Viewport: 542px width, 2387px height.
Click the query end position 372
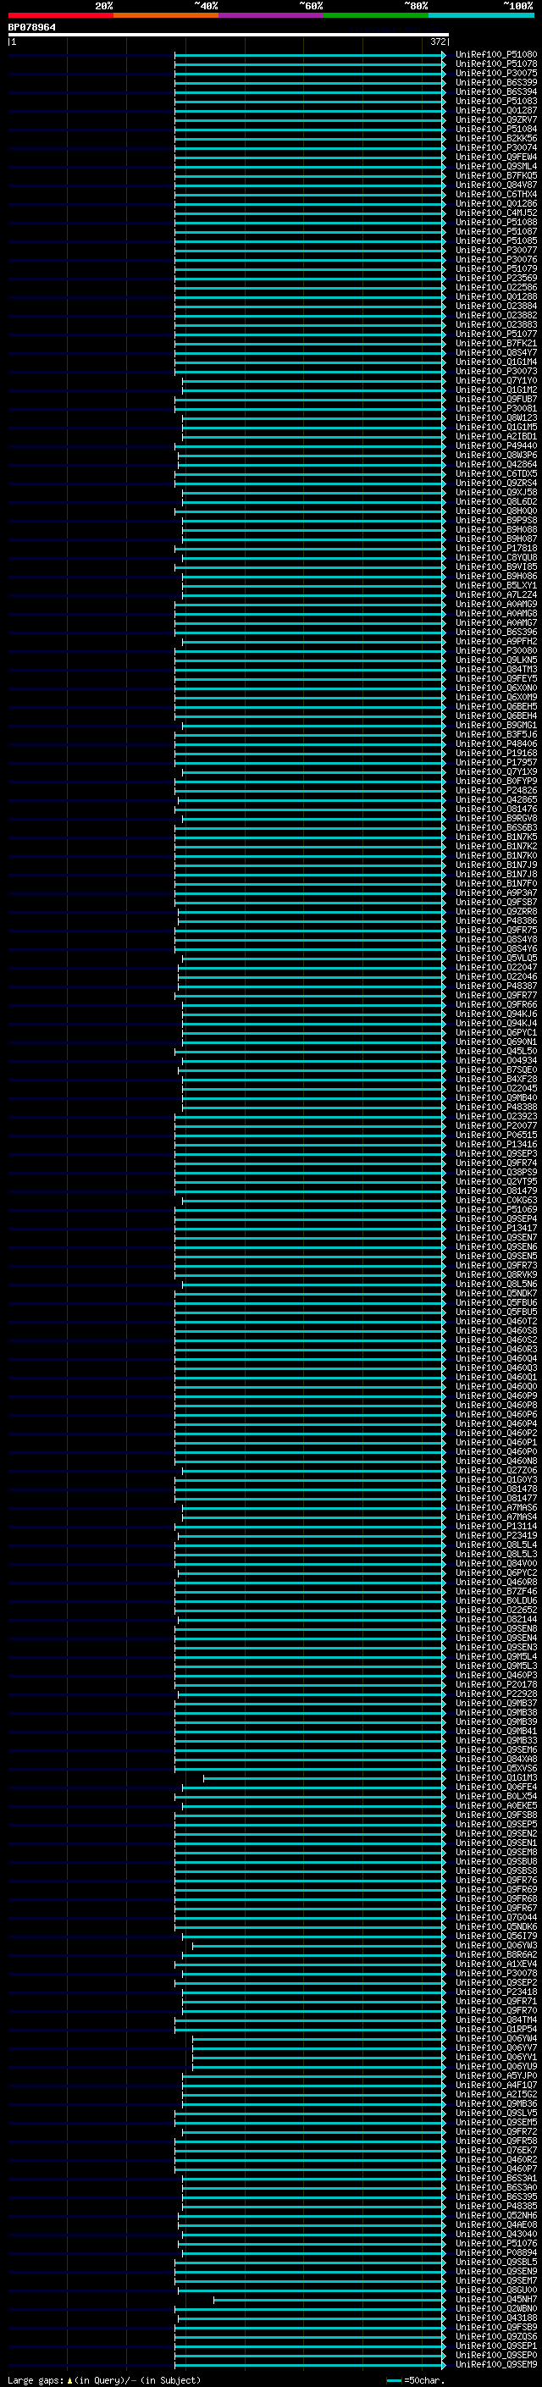tap(438, 41)
